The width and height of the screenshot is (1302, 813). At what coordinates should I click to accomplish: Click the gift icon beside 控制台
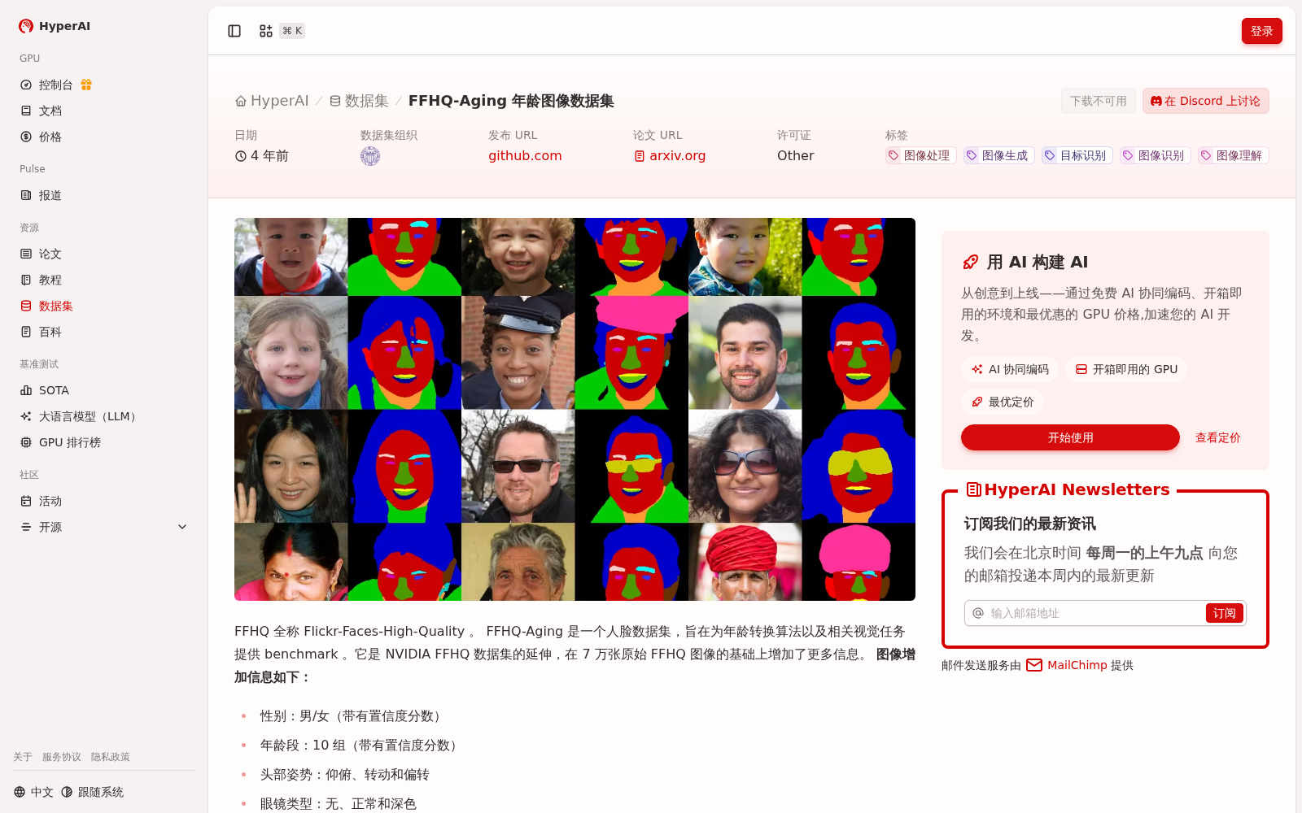pyautogui.click(x=86, y=85)
